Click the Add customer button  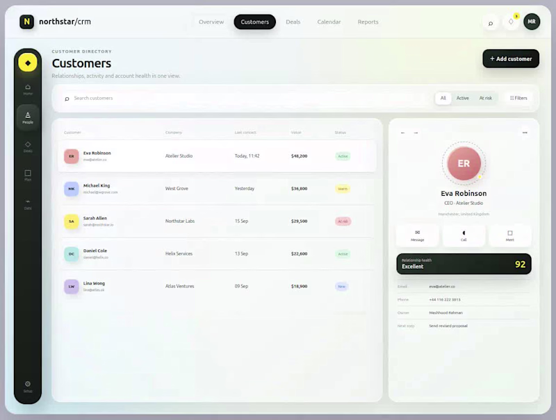(511, 59)
